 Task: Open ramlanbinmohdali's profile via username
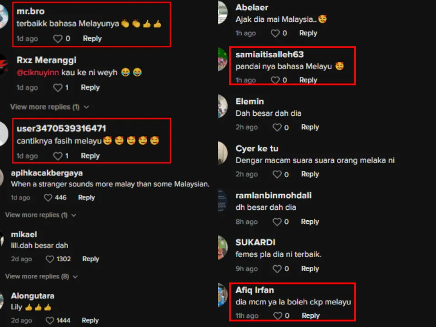coord(273,195)
